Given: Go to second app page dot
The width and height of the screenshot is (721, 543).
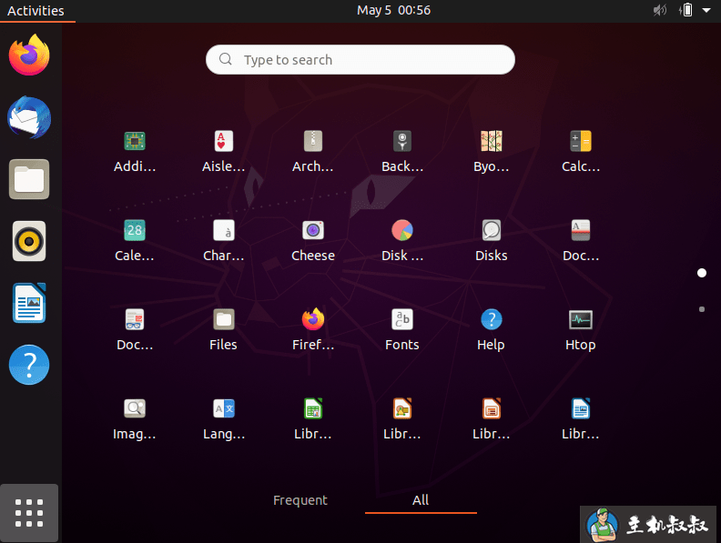Looking at the screenshot, I should (x=702, y=309).
